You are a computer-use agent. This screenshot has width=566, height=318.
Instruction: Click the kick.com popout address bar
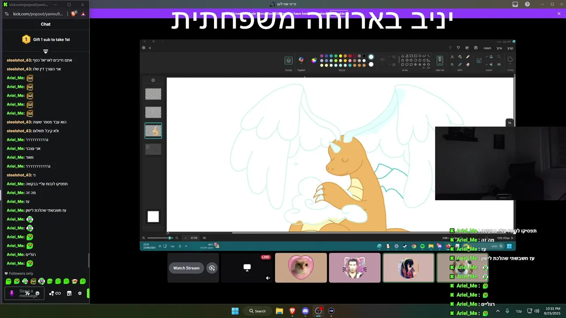click(x=38, y=14)
